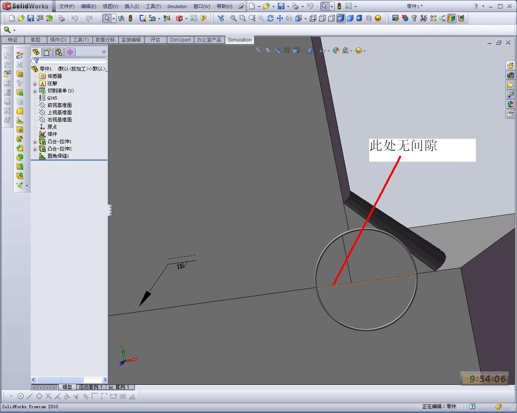
Task: Switch to the 草图 command tab
Action: 36,40
